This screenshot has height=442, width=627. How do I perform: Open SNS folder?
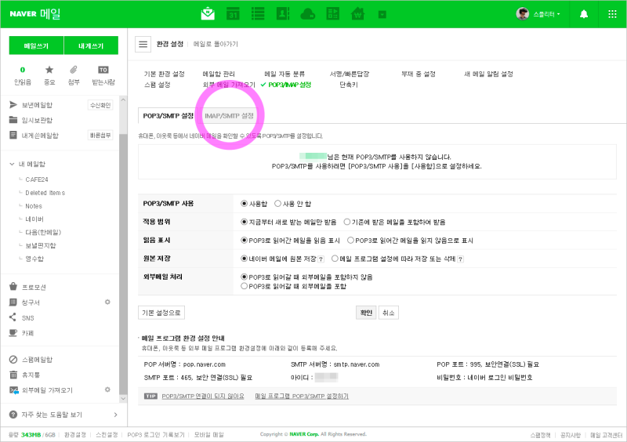[x=27, y=318]
